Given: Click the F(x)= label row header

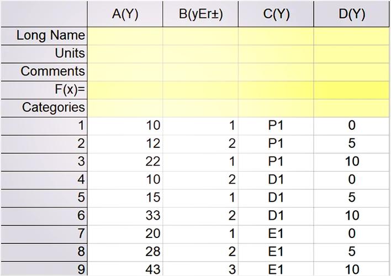Looking at the screenshot, I should [x=43, y=89].
